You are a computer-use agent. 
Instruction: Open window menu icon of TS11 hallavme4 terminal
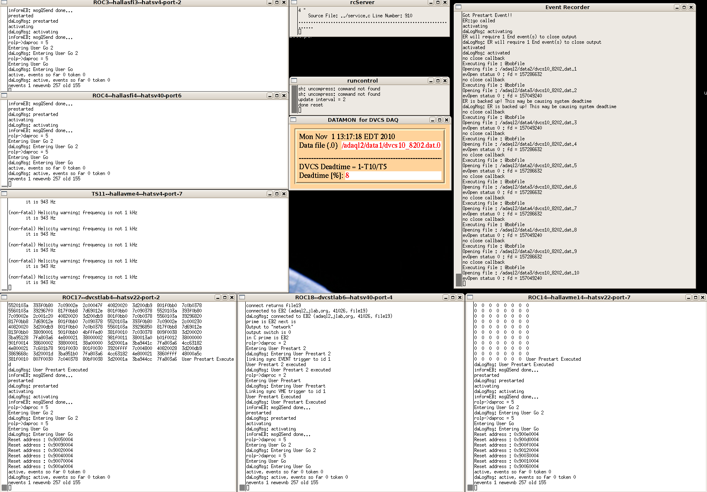click(4, 194)
